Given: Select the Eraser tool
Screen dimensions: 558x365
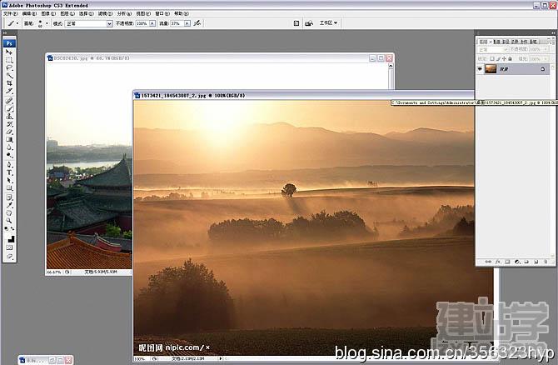Looking at the screenshot, I should (x=9, y=132).
